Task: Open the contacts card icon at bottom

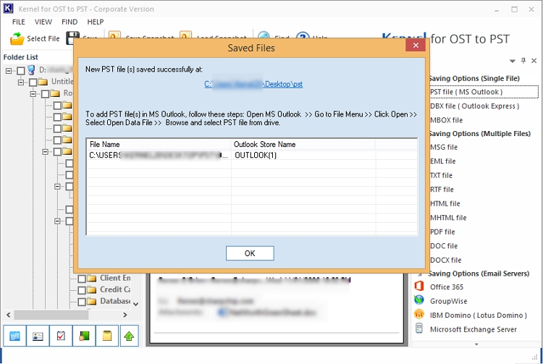Action: [38, 336]
